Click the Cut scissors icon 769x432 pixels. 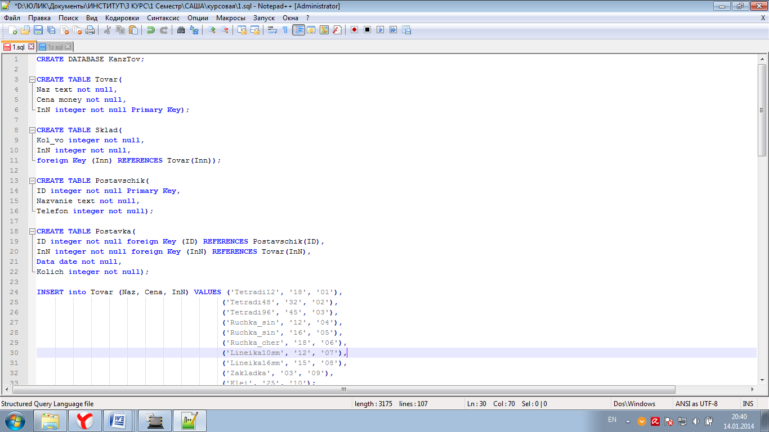[107, 30]
